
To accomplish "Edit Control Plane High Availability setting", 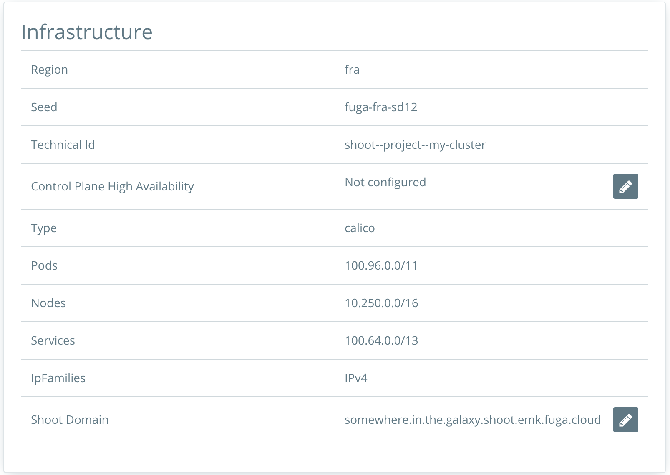I will click(x=625, y=186).
